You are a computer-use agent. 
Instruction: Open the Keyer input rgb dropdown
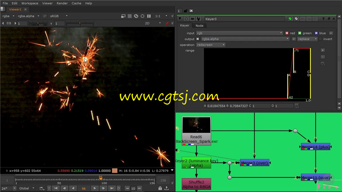point(239,33)
